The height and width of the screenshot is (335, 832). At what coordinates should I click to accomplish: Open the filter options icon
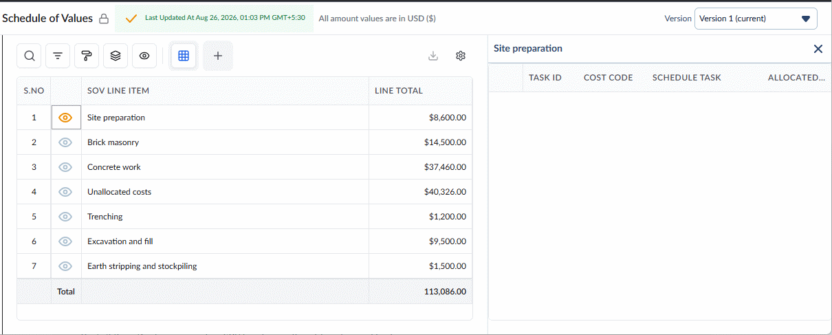(58, 56)
